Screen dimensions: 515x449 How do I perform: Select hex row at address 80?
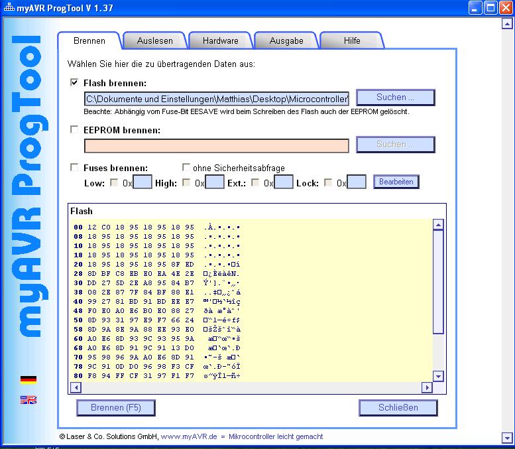click(156, 375)
